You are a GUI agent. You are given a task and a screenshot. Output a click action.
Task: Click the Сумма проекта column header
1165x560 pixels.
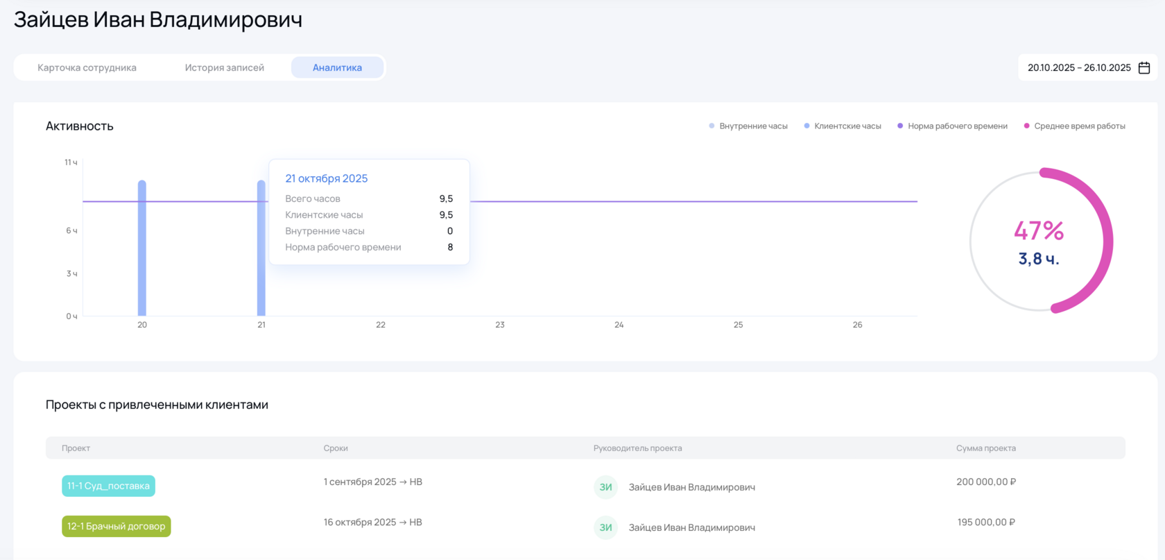(x=985, y=448)
